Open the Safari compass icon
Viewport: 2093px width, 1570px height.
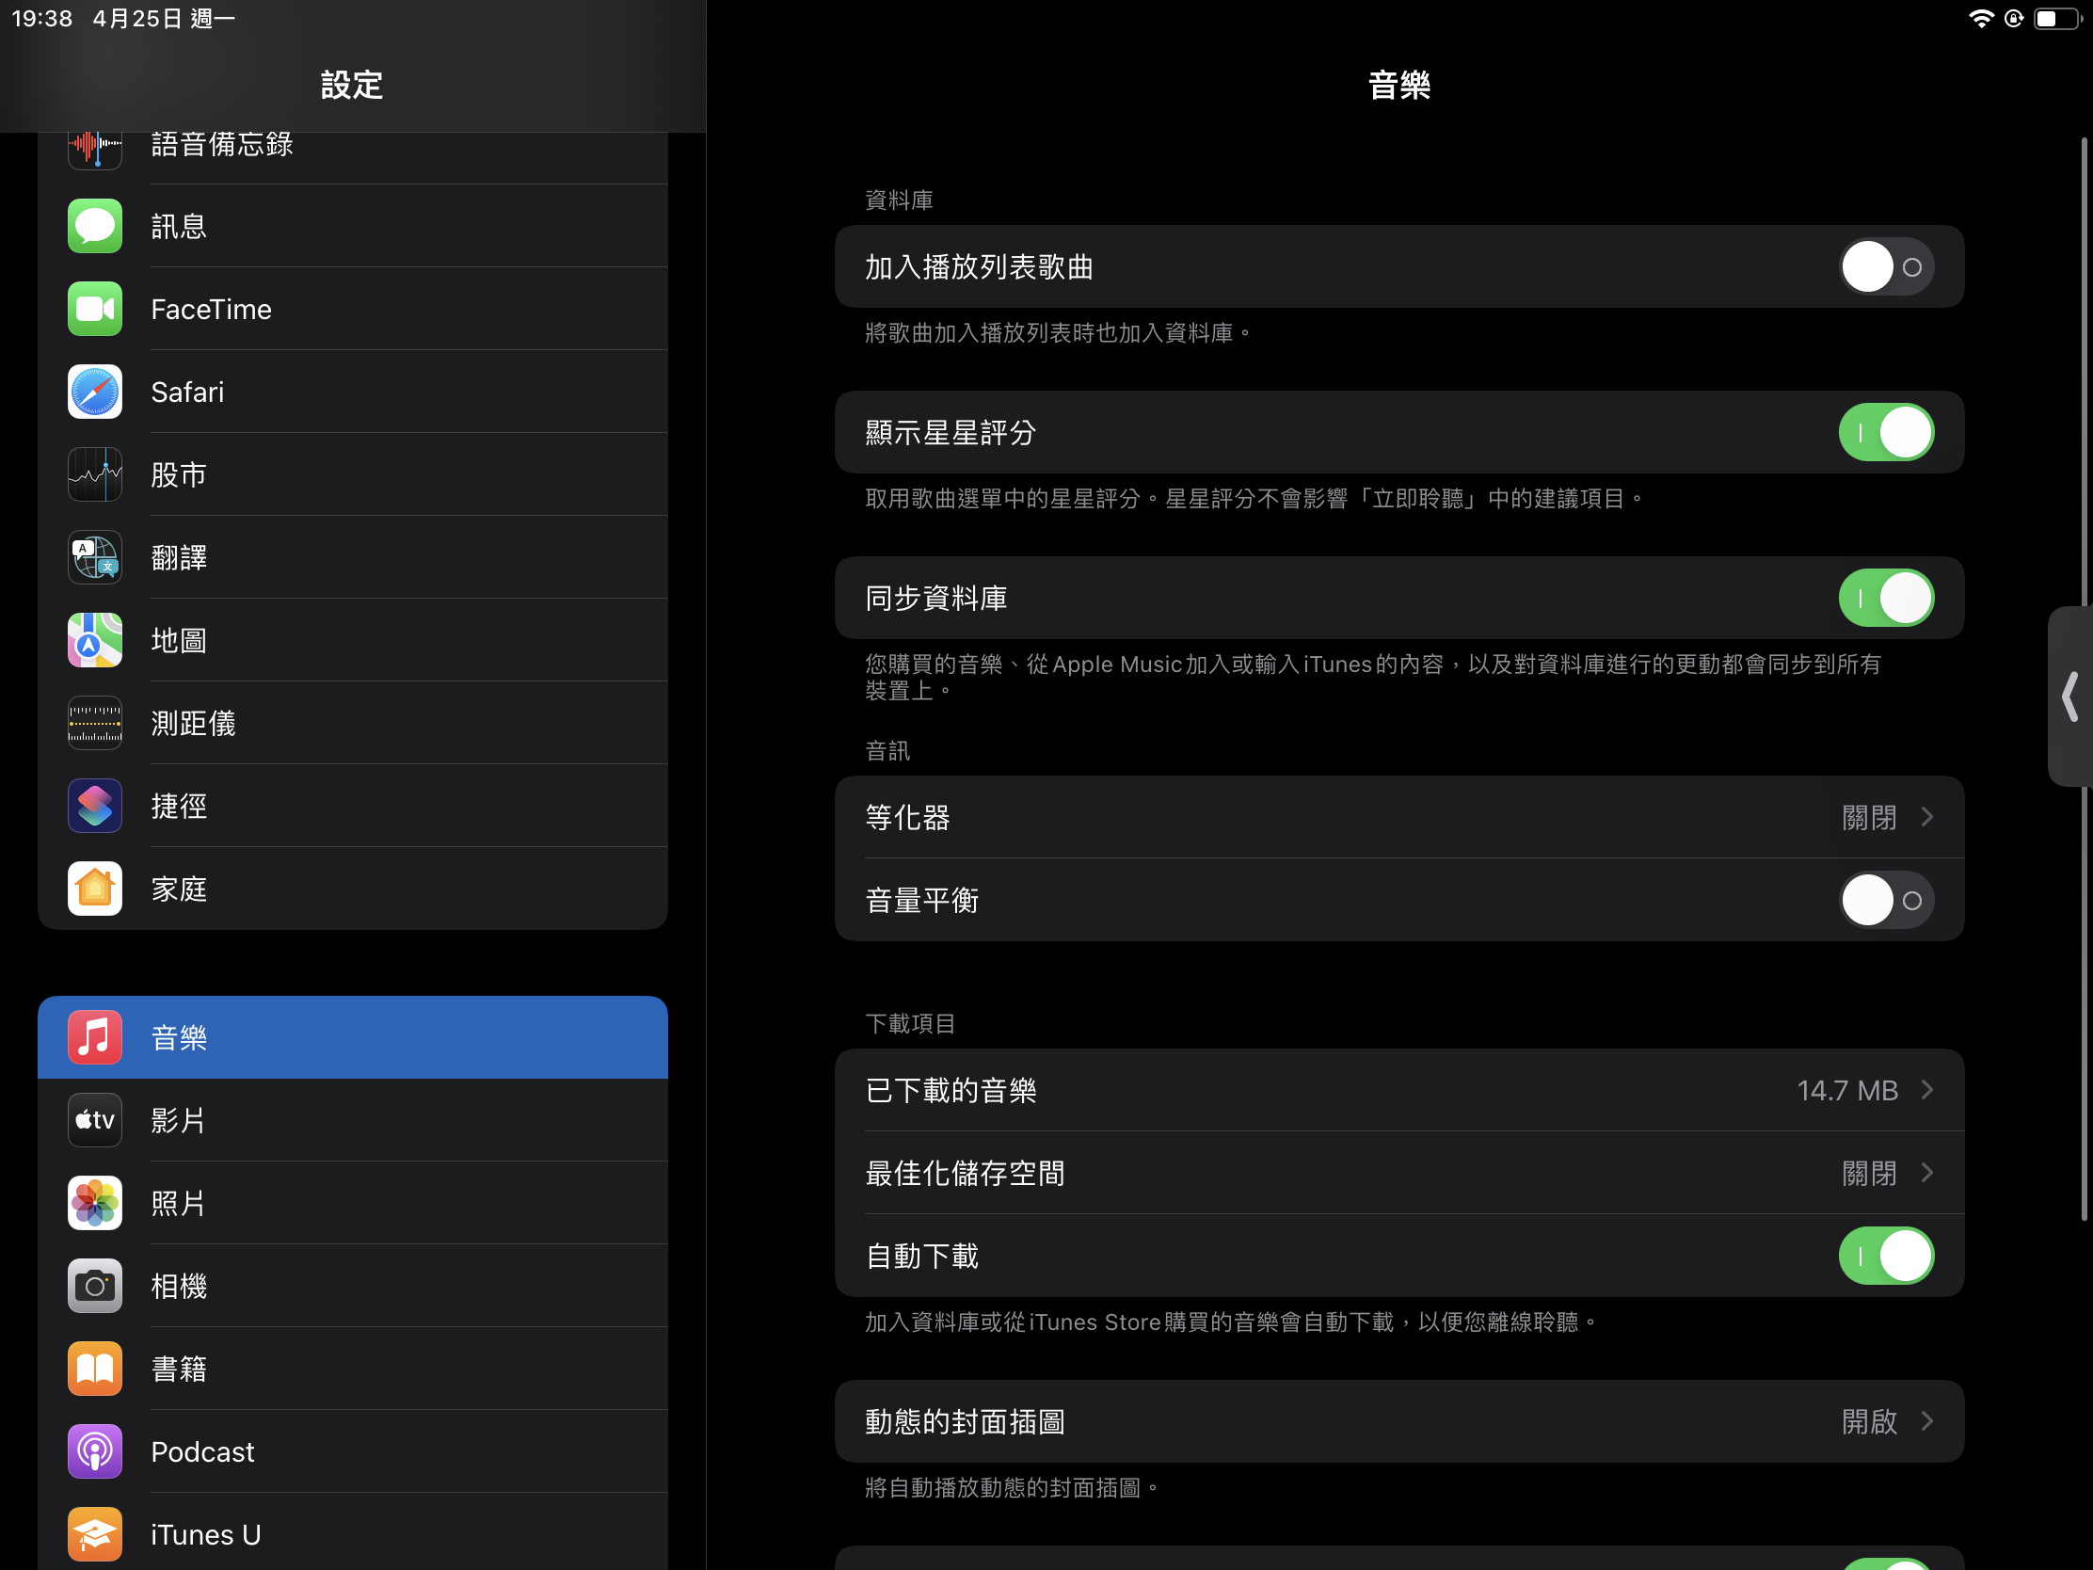(95, 392)
